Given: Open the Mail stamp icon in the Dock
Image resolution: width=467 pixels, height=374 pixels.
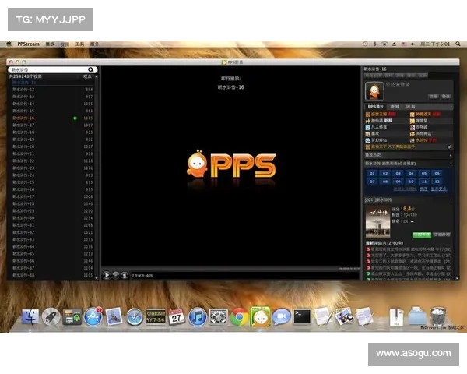Looking at the screenshot, I should 114,316.
